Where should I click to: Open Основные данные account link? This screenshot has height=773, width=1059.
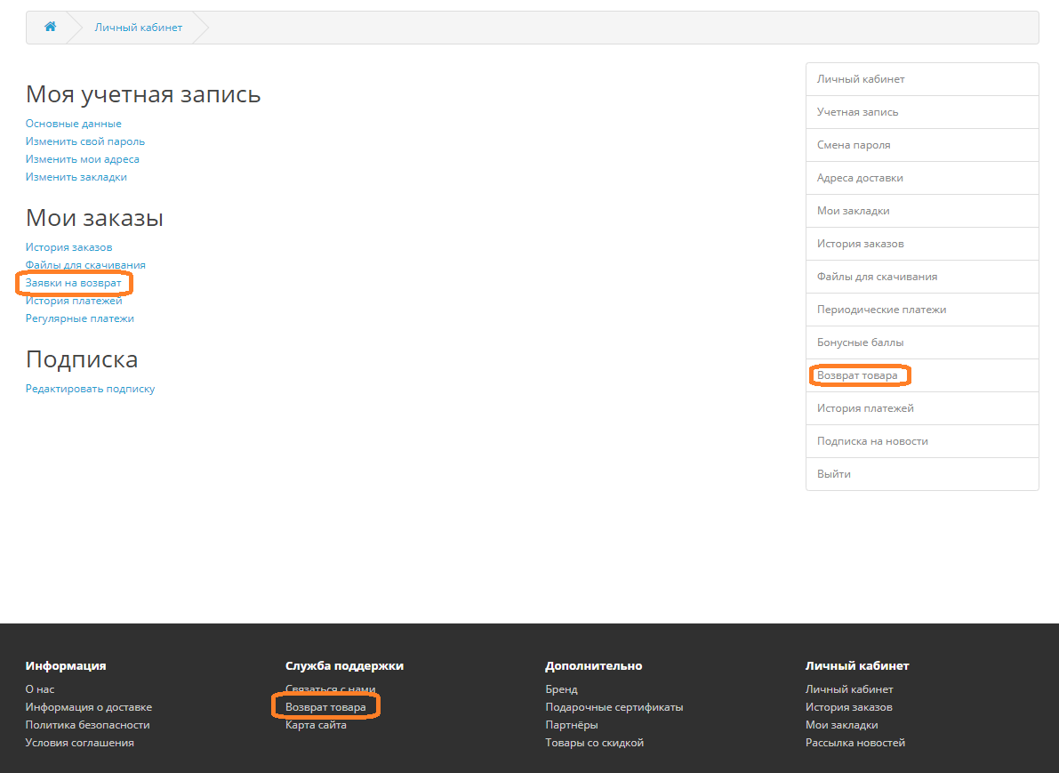click(73, 124)
